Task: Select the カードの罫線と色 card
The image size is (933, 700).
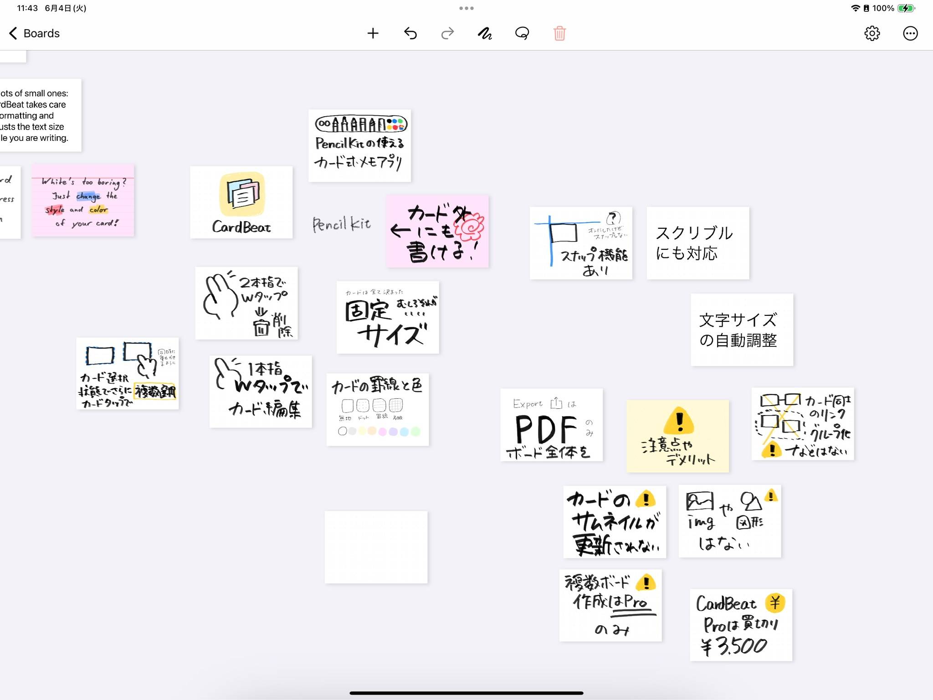Action: [378, 410]
